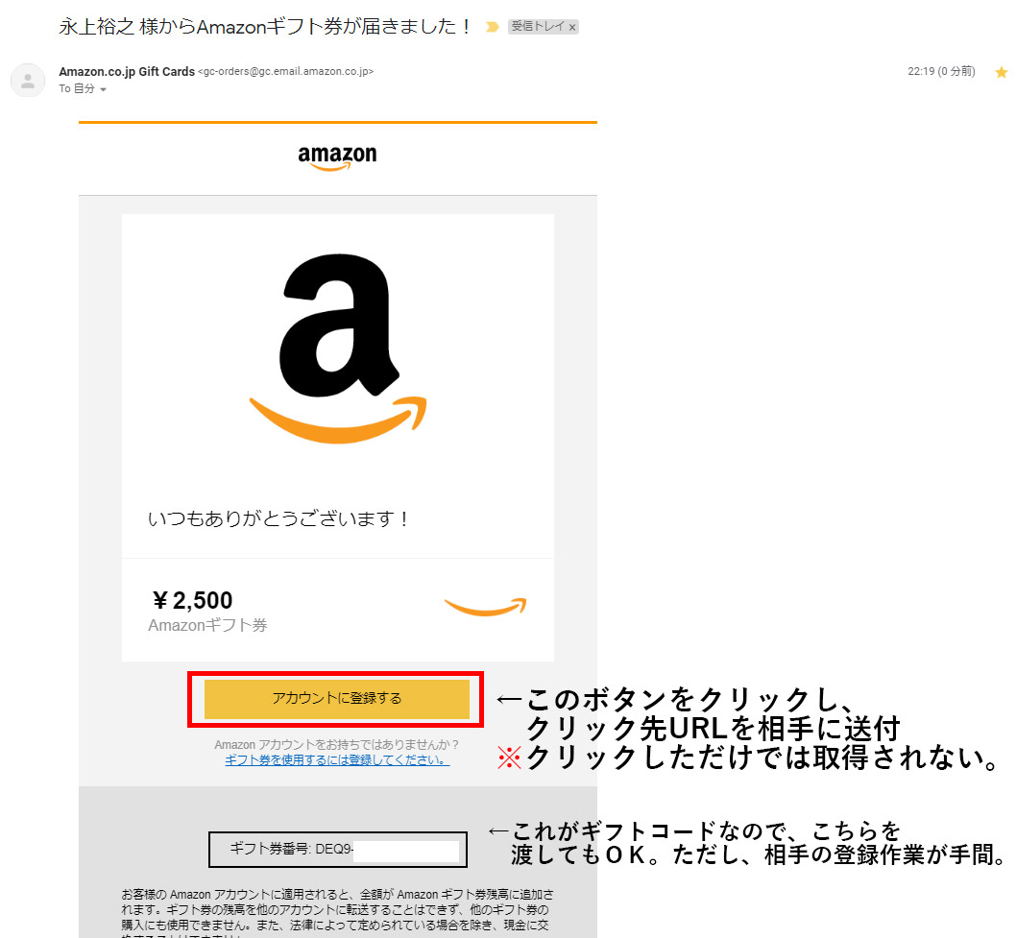Click the gift card terms paragraph

pos(338,913)
